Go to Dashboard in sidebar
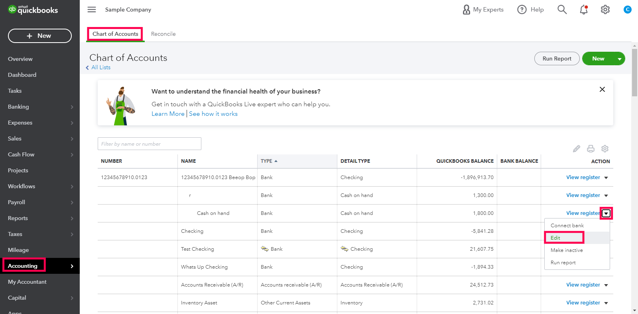This screenshot has width=638, height=314. [x=22, y=75]
